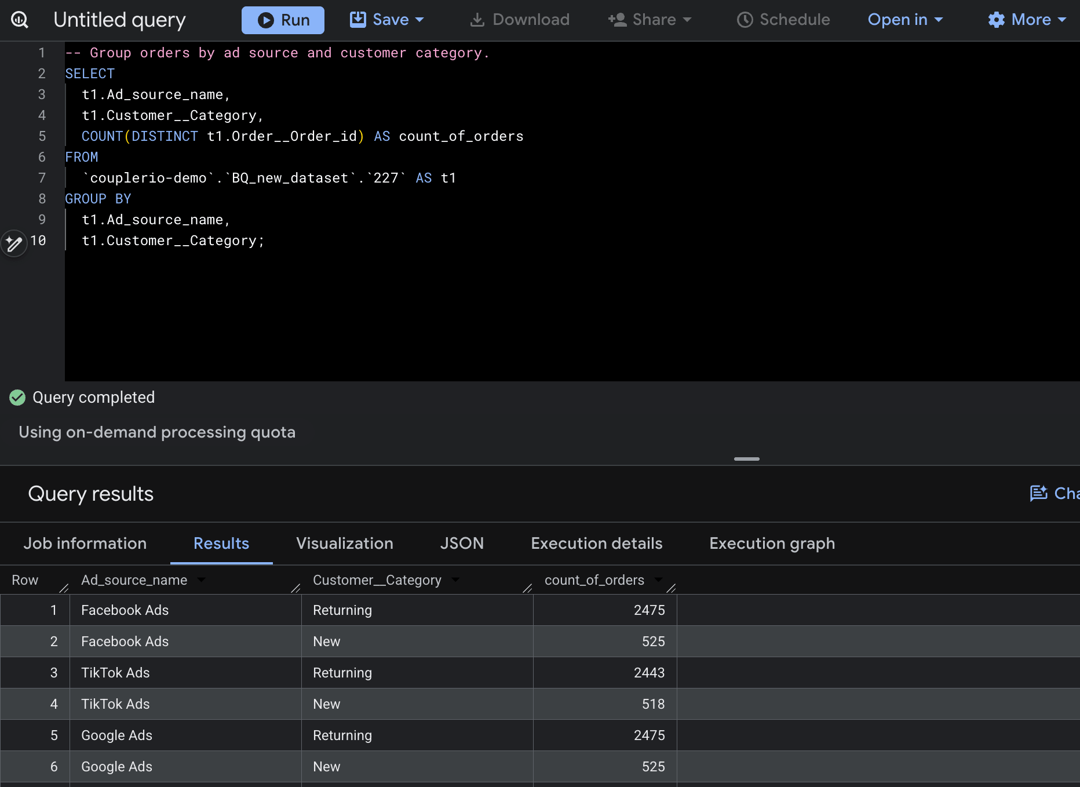This screenshot has height=787, width=1080.
Task: Open the Customer__Category column menu arrow
Action: point(455,580)
